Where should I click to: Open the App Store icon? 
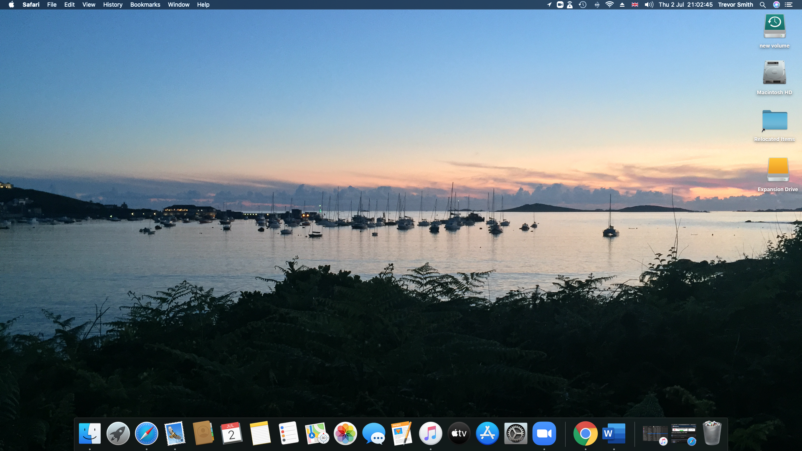coord(487,433)
